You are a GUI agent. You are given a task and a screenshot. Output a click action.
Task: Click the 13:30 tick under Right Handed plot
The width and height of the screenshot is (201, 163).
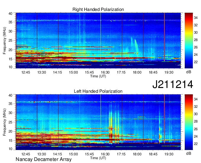click(42, 72)
